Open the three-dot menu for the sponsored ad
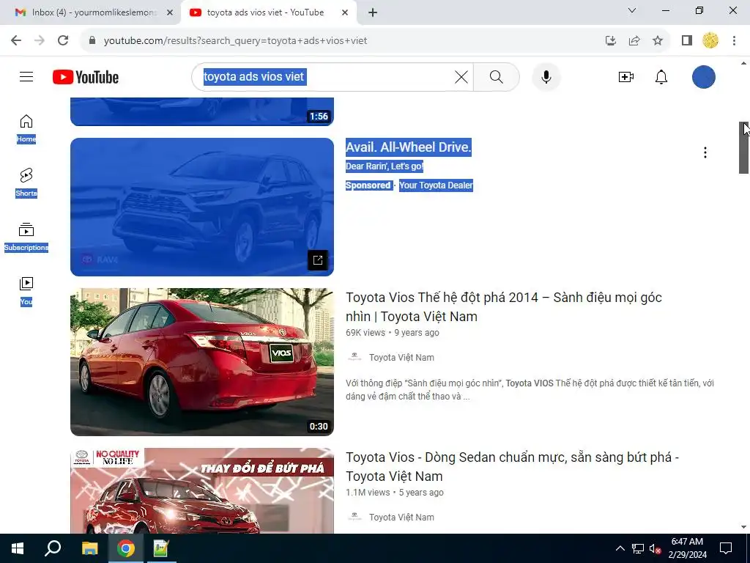Screen dimensions: 750x563 705,152
